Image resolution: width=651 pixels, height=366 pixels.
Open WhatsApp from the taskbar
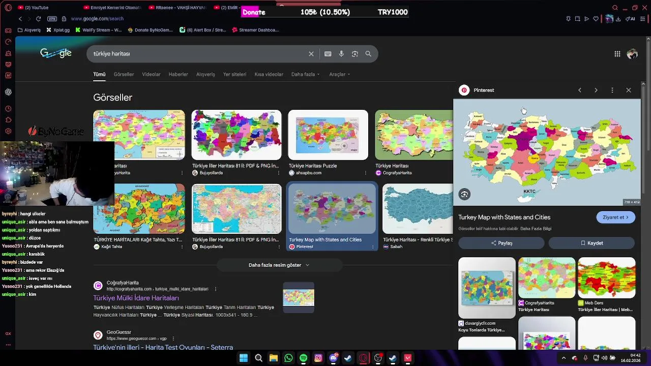point(288,358)
